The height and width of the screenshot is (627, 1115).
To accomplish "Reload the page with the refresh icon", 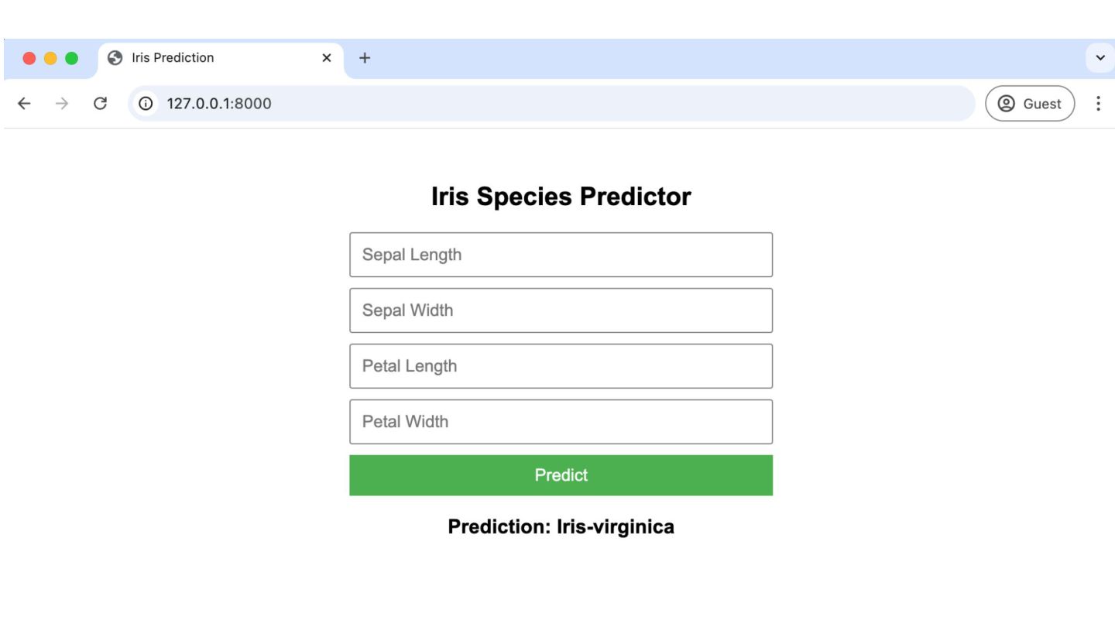I will [x=100, y=104].
